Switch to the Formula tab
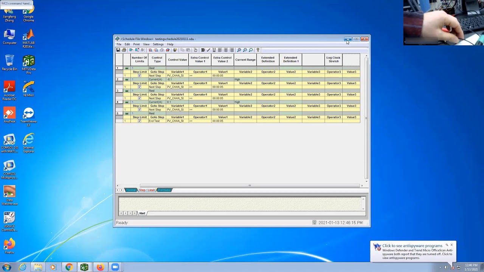This screenshot has height=272, width=484. tap(164, 190)
